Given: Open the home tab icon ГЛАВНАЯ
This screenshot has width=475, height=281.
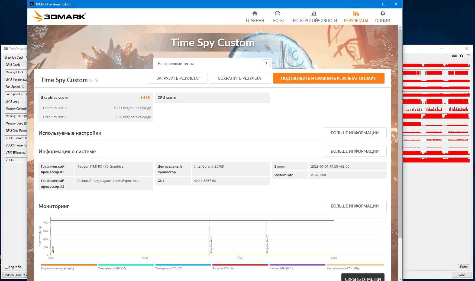Looking at the screenshot, I should [x=255, y=13].
